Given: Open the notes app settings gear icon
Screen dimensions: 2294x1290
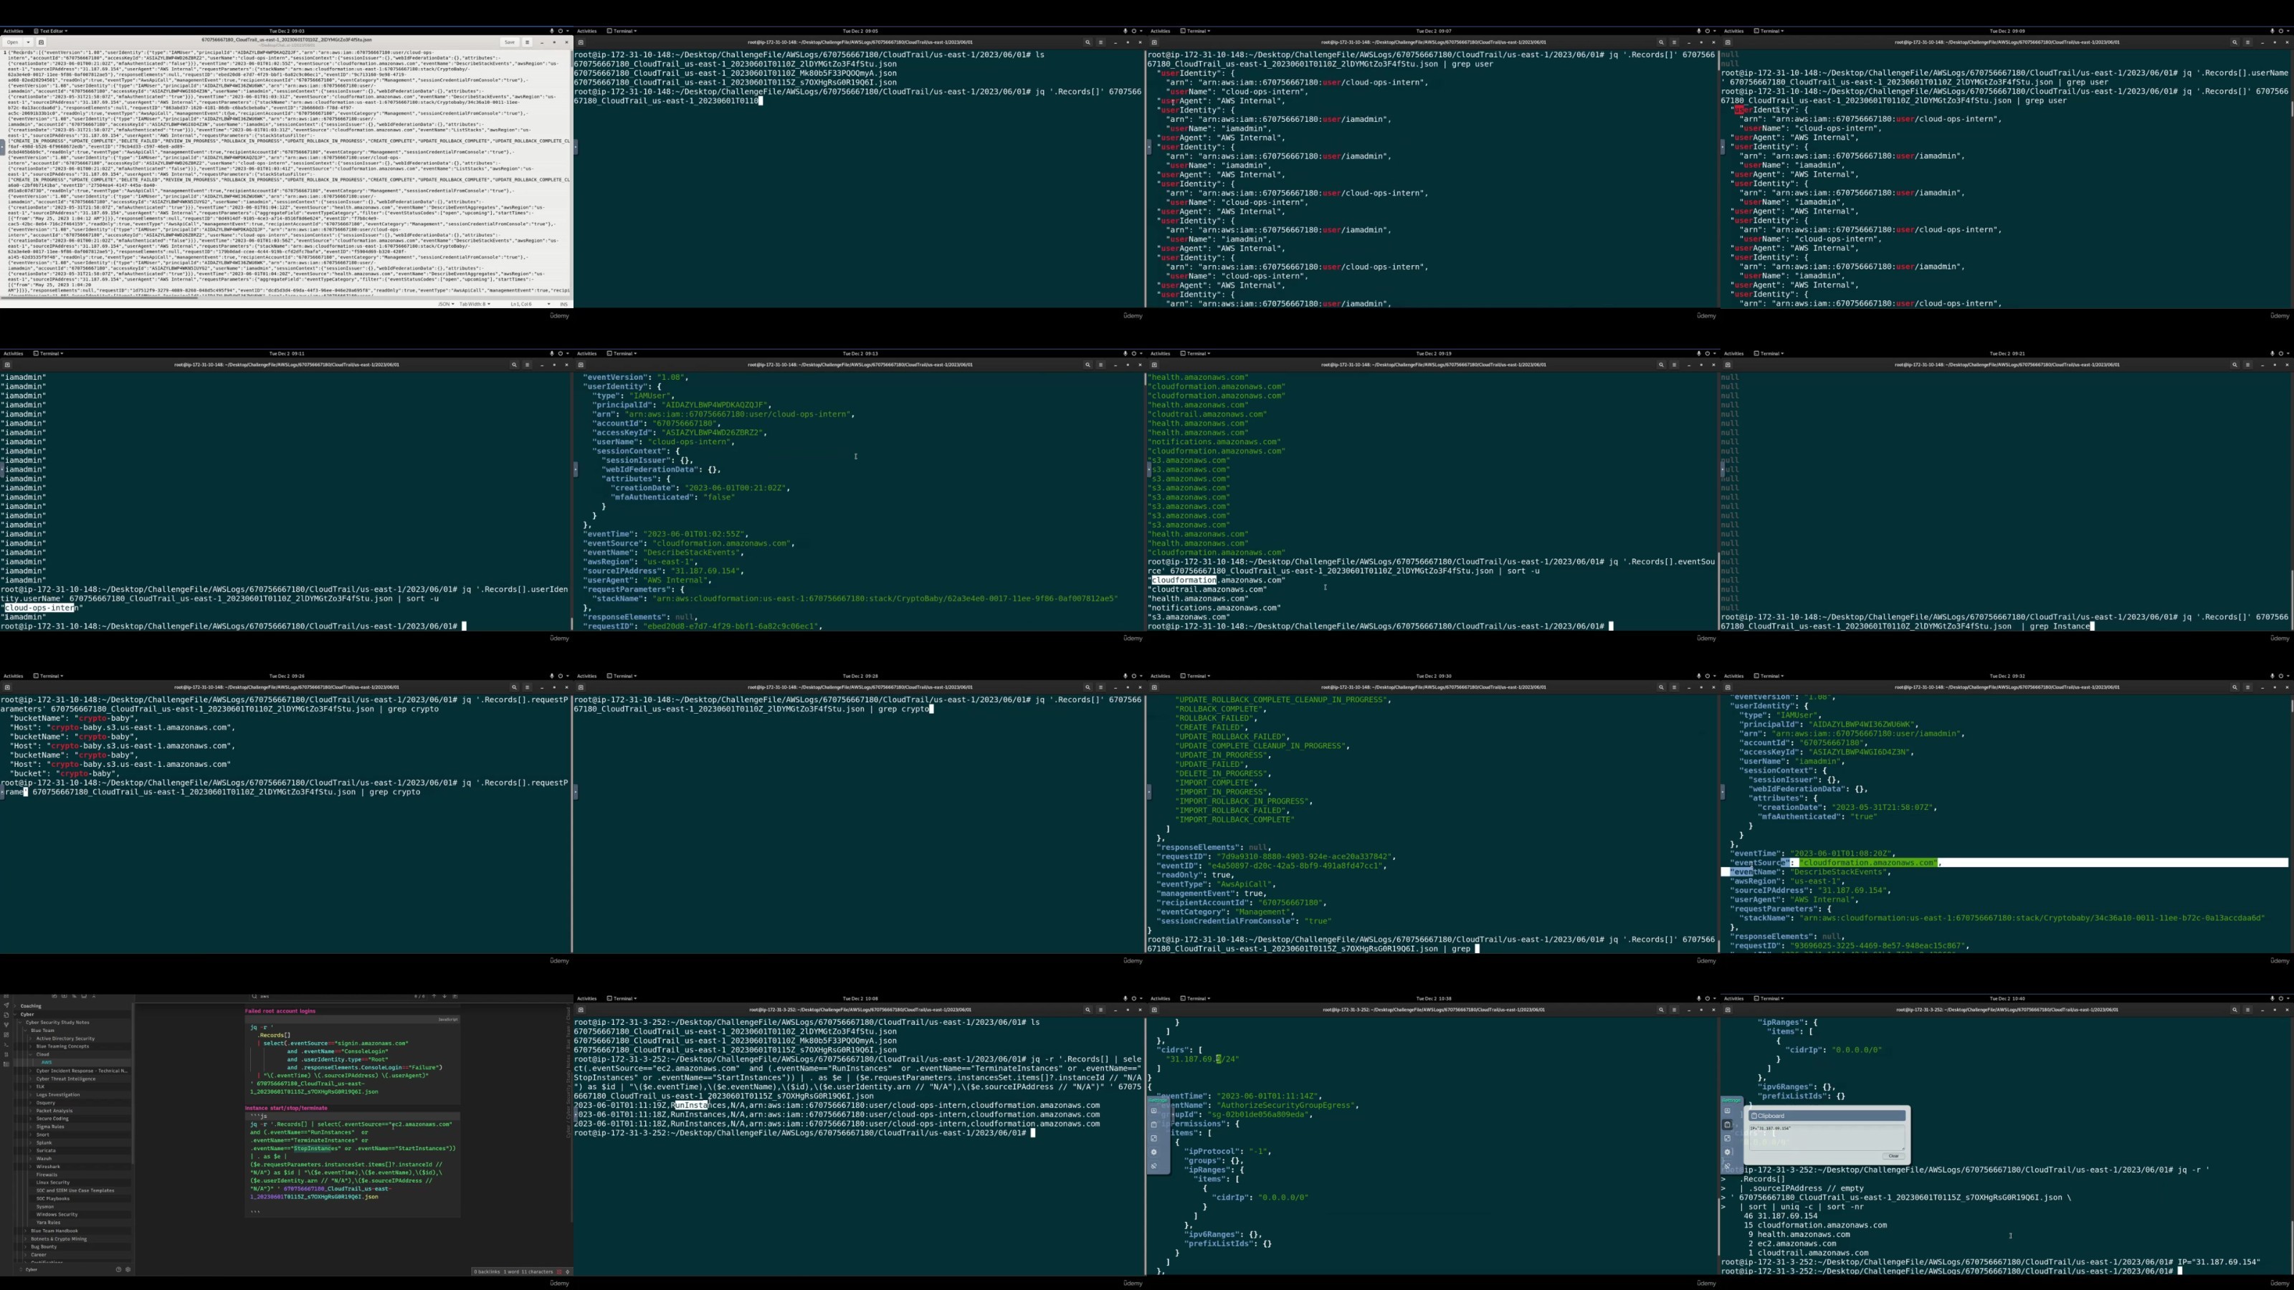Looking at the screenshot, I should tap(128, 1269).
